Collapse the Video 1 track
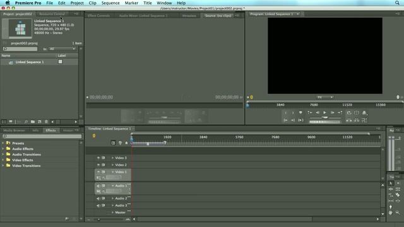This screenshot has height=227, width=404. click(x=112, y=172)
